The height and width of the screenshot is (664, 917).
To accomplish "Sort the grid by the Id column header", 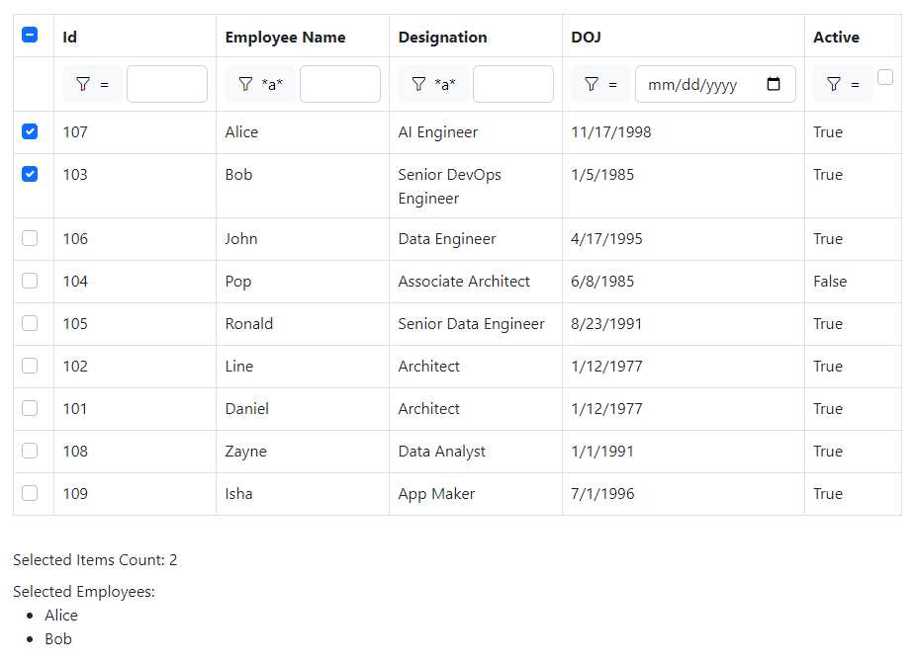I will [x=68, y=37].
